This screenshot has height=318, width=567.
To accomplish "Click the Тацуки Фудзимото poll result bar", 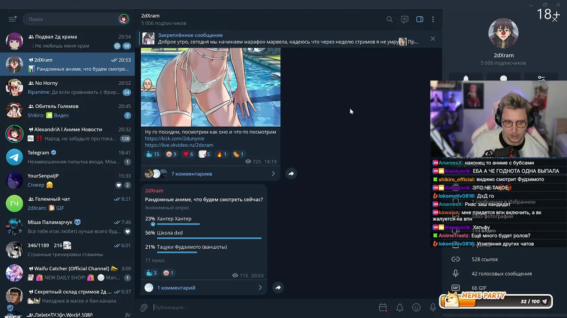I will 176,253.
